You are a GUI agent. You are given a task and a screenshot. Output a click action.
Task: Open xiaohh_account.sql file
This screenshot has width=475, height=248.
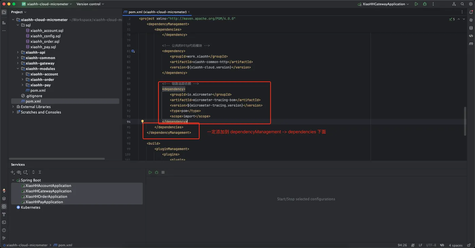[x=47, y=31]
